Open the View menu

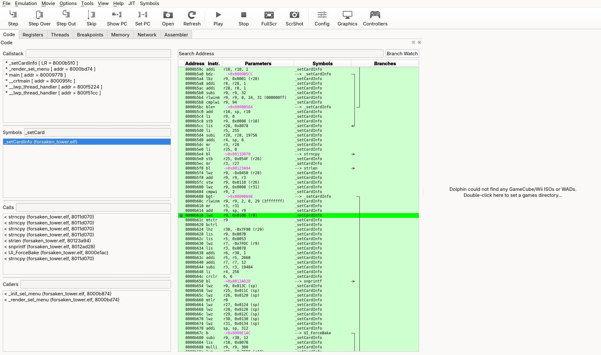[103, 3]
